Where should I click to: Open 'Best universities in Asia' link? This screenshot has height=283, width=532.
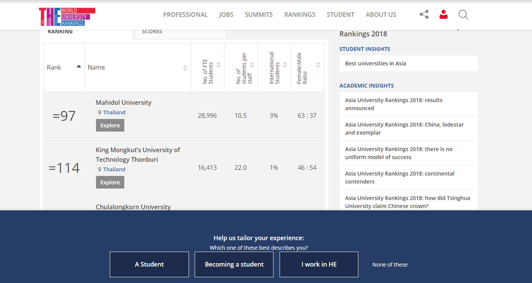coord(376,63)
